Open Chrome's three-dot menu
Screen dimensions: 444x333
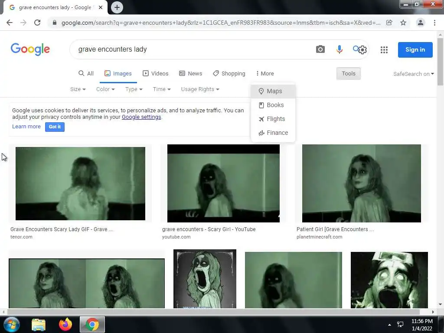tap(434, 23)
